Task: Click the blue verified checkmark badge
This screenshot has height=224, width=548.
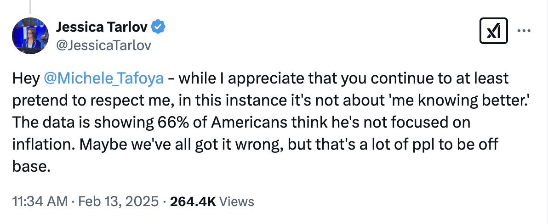Action: click(x=158, y=28)
